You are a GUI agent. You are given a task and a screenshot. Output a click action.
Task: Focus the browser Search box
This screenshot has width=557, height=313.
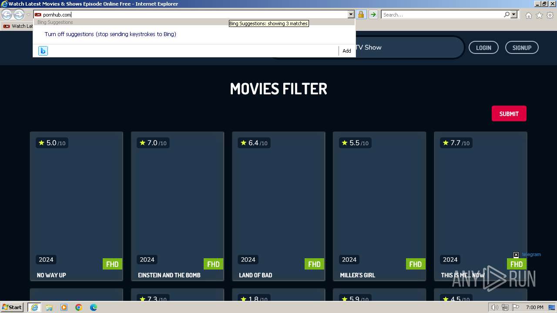click(442, 15)
